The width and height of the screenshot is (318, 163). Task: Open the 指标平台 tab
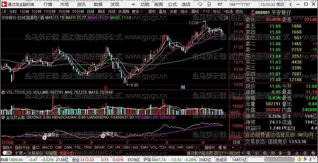pos(22,147)
